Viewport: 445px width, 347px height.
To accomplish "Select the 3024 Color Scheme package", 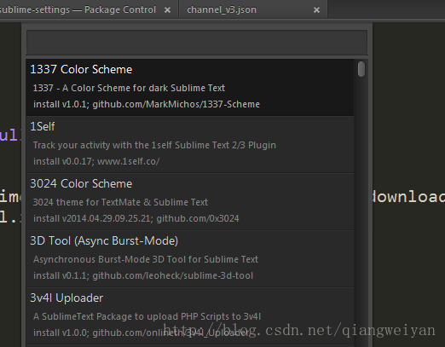I will 190,202.
